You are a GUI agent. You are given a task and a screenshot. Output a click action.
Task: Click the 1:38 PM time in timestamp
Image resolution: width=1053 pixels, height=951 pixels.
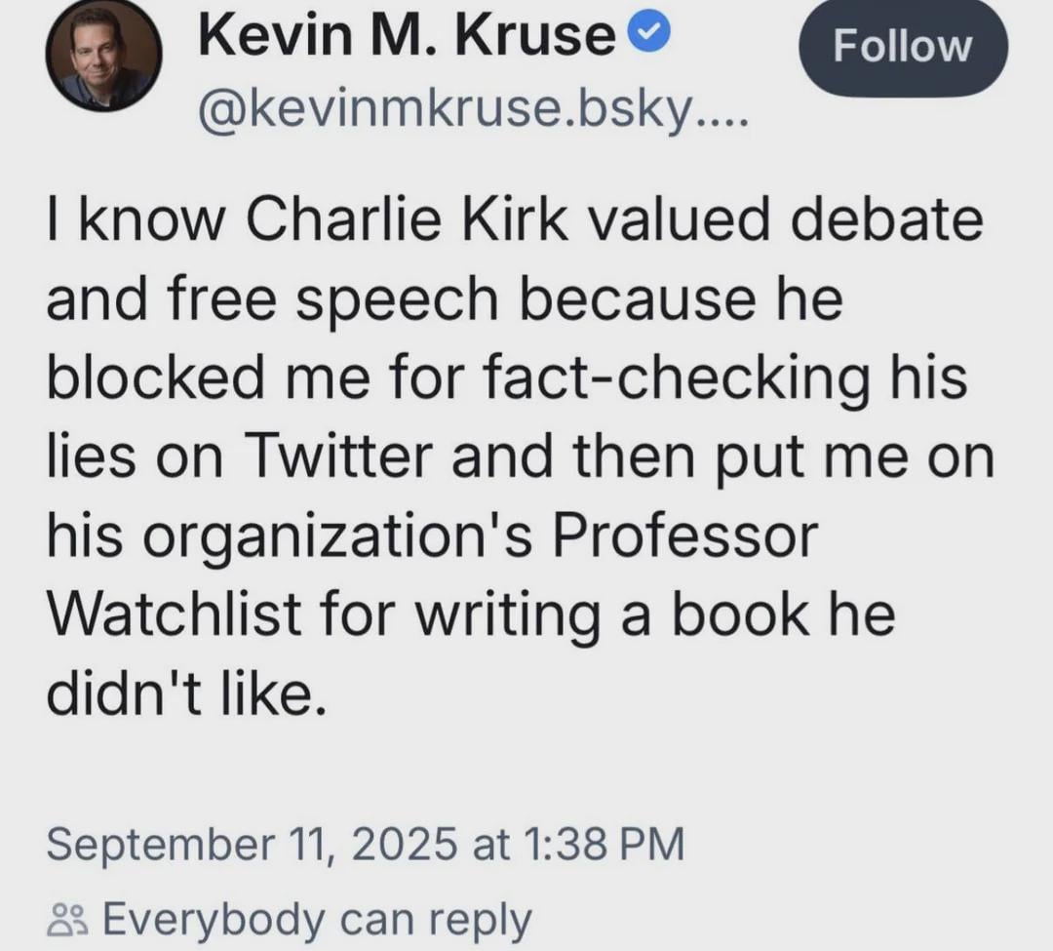tap(600, 843)
